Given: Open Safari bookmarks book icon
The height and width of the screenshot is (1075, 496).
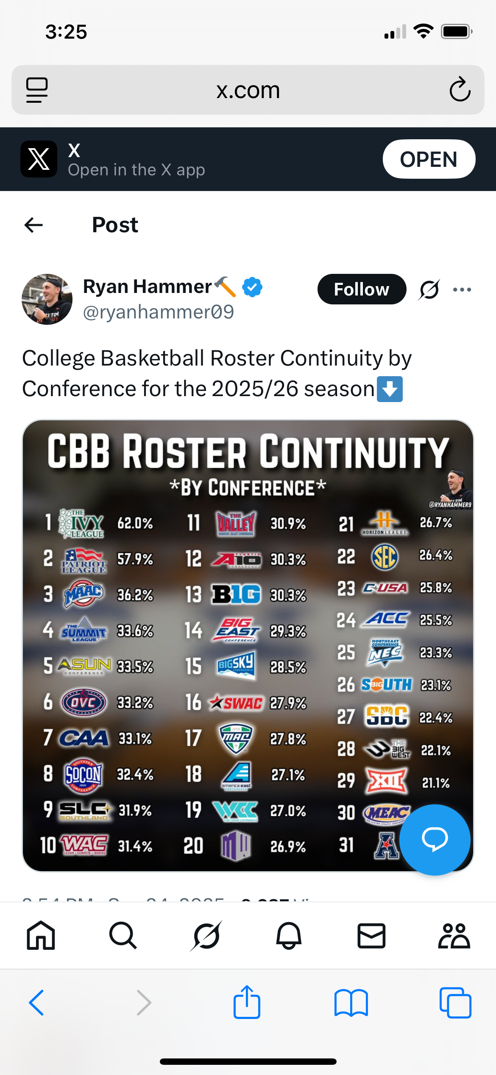Looking at the screenshot, I should tap(351, 1002).
